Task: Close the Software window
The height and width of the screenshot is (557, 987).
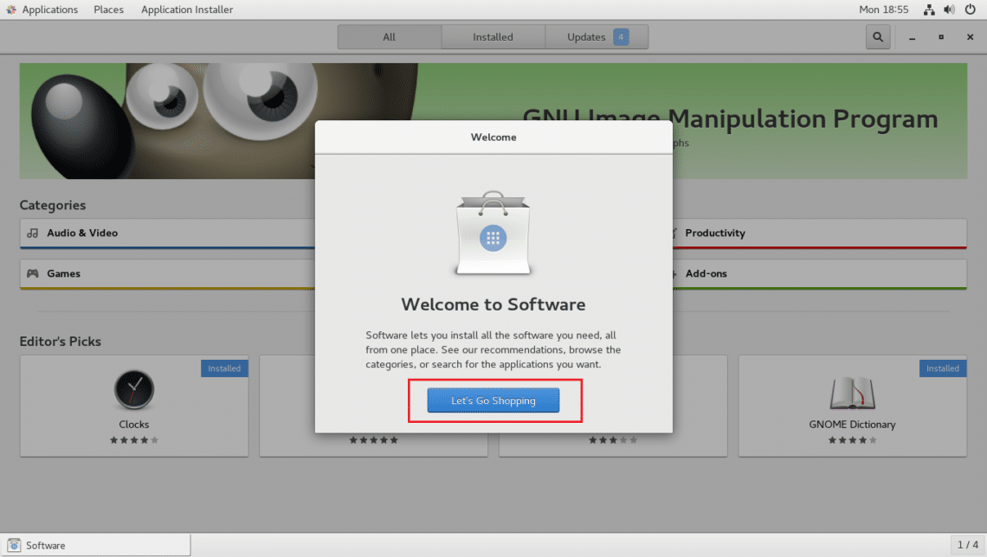Action: click(x=970, y=37)
